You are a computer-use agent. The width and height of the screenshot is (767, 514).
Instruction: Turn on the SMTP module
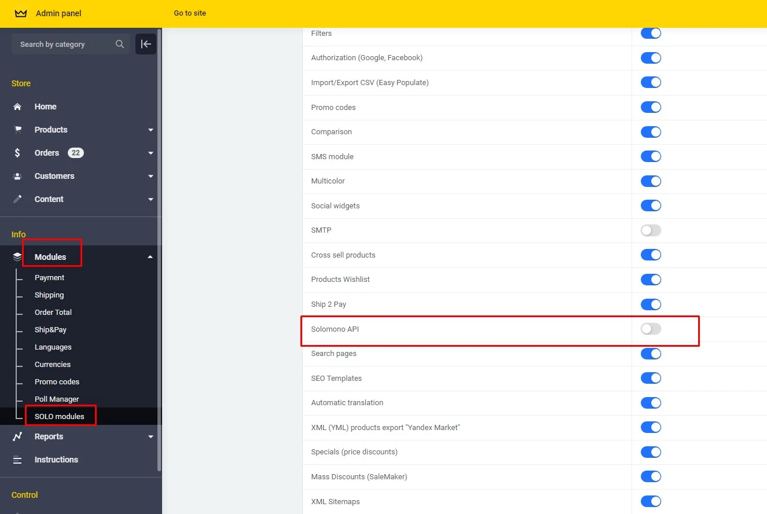click(x=650, y=230)
